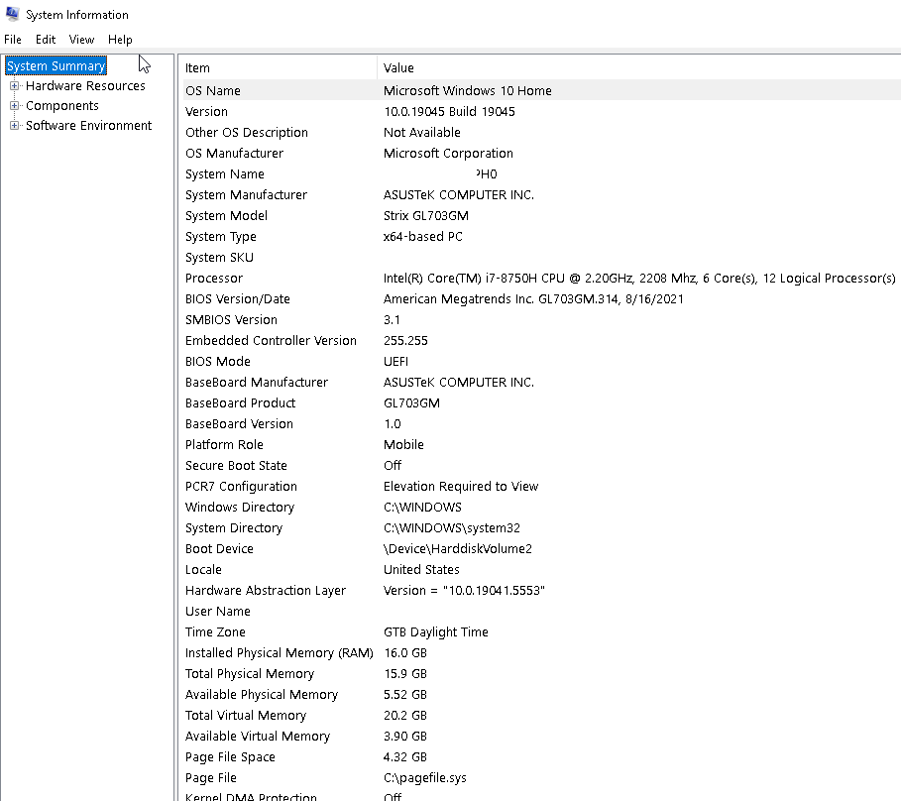Viewport: 901px width, 801px height.
Task: Select the Boot Device row label
Action: (x=219, y=549)
